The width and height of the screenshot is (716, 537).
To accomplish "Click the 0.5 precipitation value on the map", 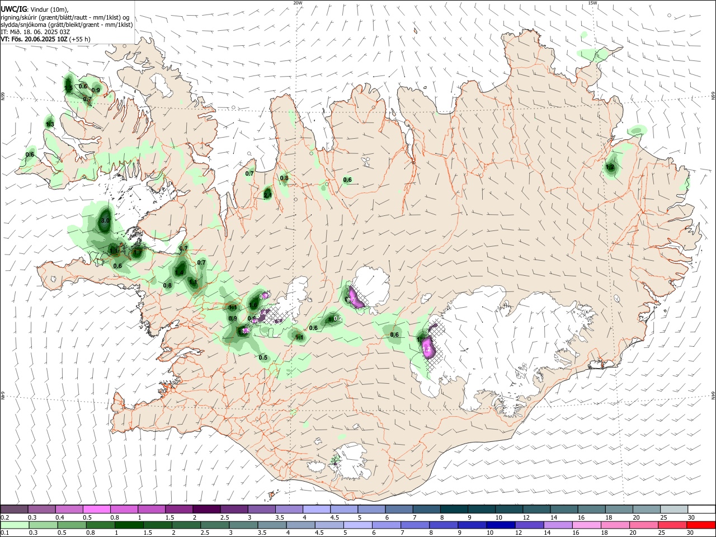I will pyautogui.click(x=263, y=357).
